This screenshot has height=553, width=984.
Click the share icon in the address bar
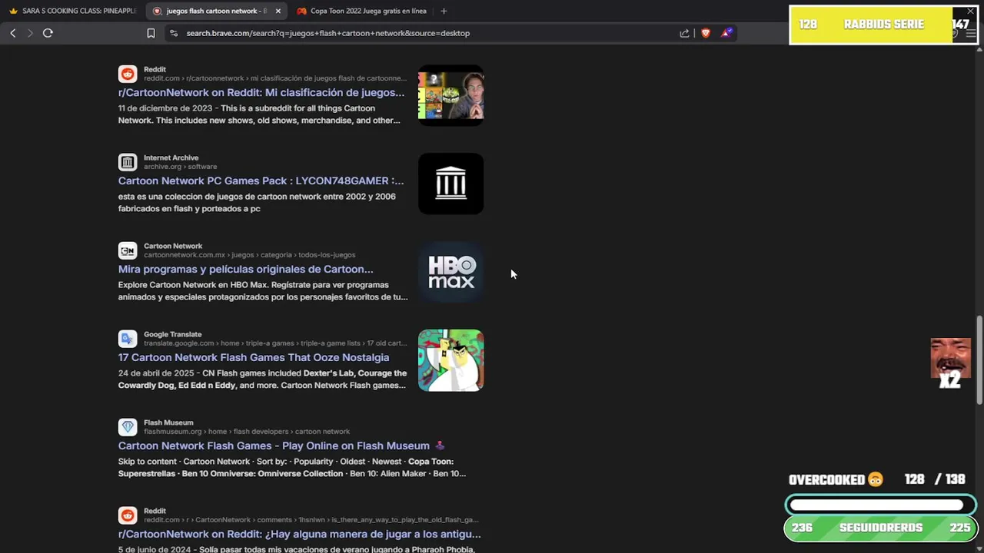(684, 33)
